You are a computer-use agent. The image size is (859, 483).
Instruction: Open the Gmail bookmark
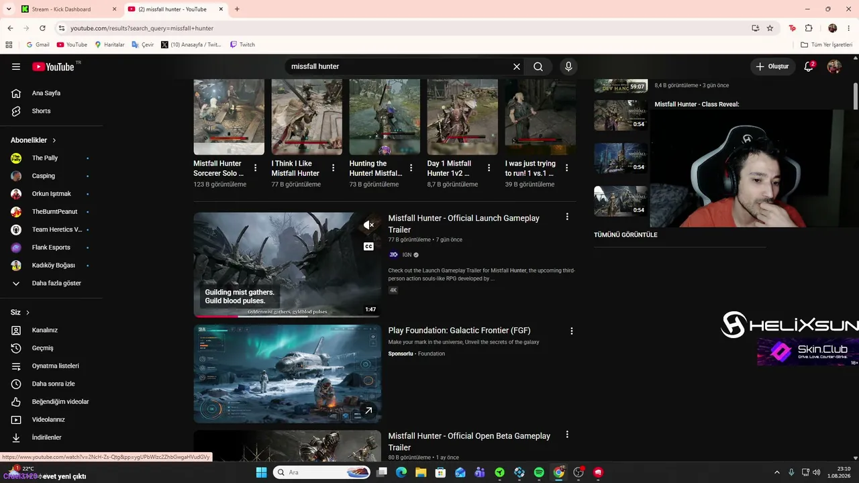click(38, 45)
